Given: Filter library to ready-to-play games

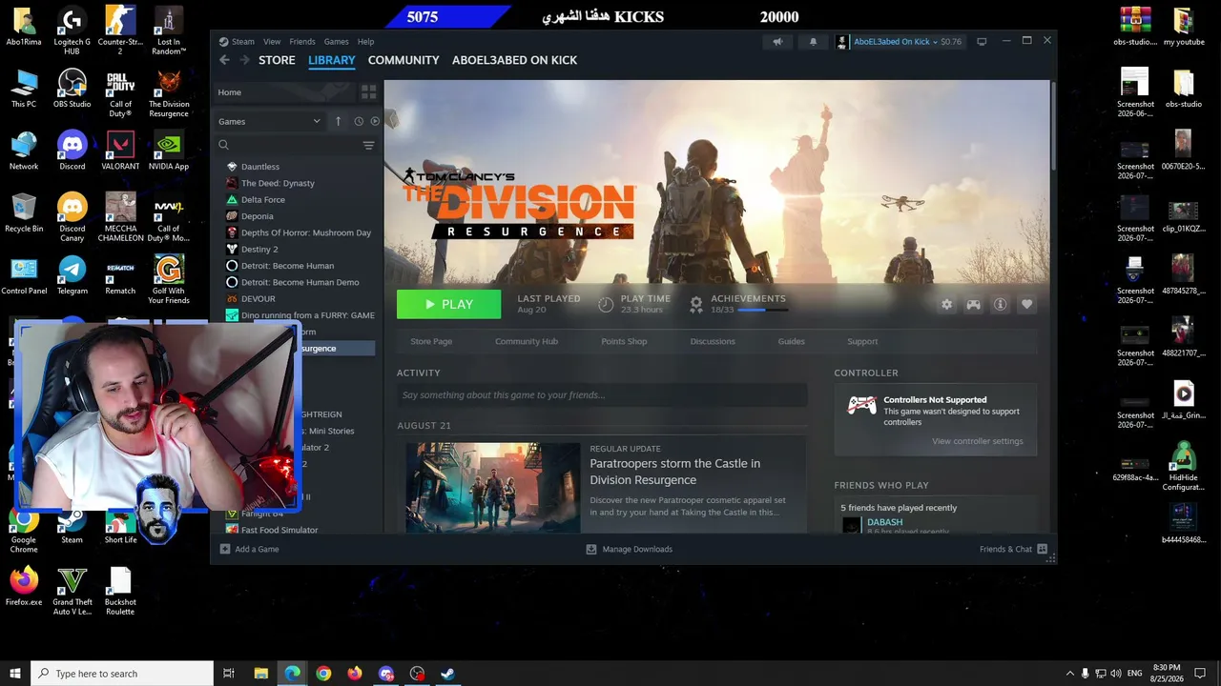Looking at the screenshot, I should tap(375, 121).
